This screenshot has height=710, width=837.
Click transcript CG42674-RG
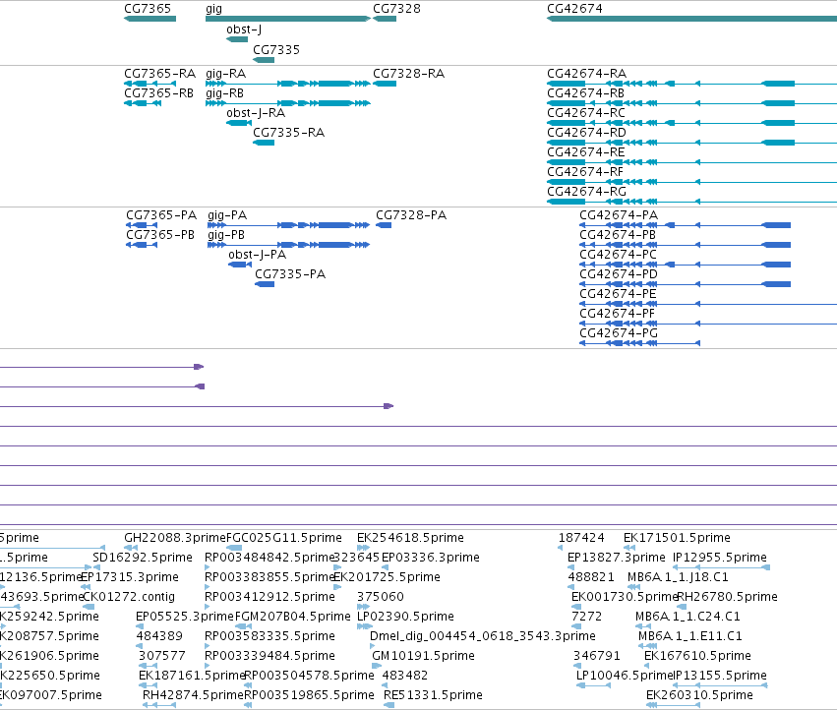coord(691,202)
